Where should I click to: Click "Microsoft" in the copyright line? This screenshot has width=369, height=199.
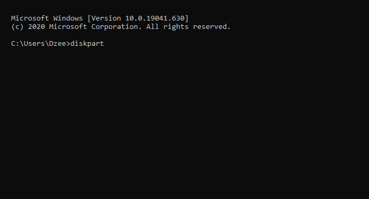(x=68, y=27)
